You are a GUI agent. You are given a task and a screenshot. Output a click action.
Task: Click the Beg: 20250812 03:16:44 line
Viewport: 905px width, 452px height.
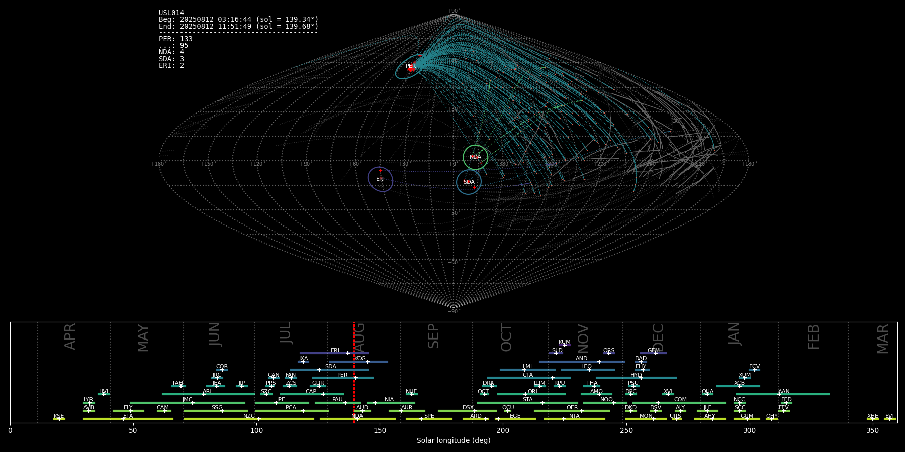[239, 20]
